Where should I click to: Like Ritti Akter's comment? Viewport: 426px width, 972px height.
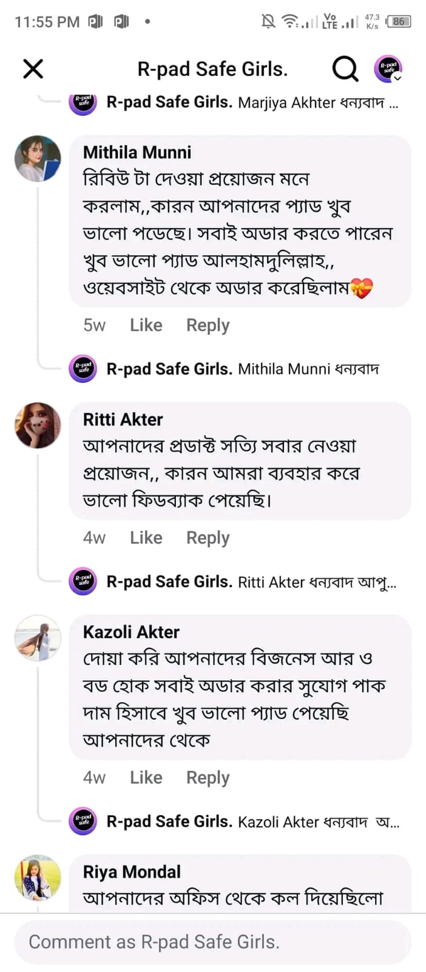[146, 538]
